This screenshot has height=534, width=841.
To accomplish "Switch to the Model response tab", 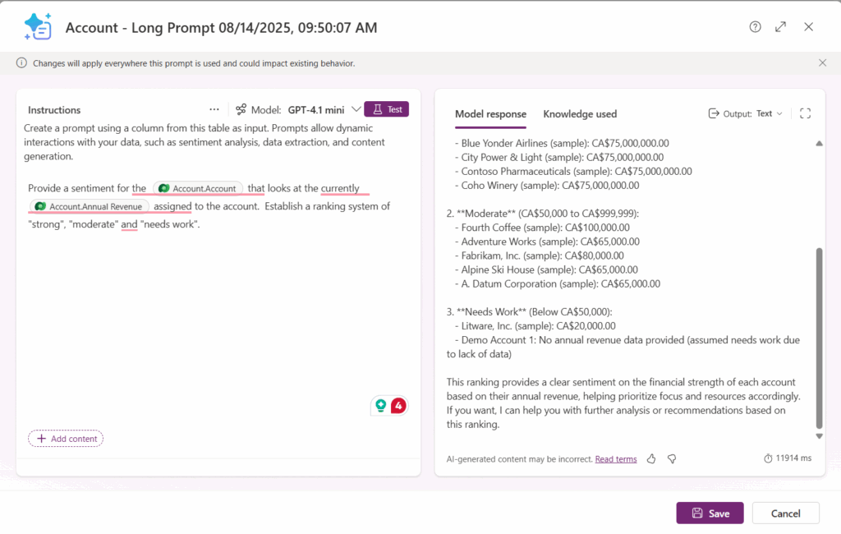I will tap(490, 113).
